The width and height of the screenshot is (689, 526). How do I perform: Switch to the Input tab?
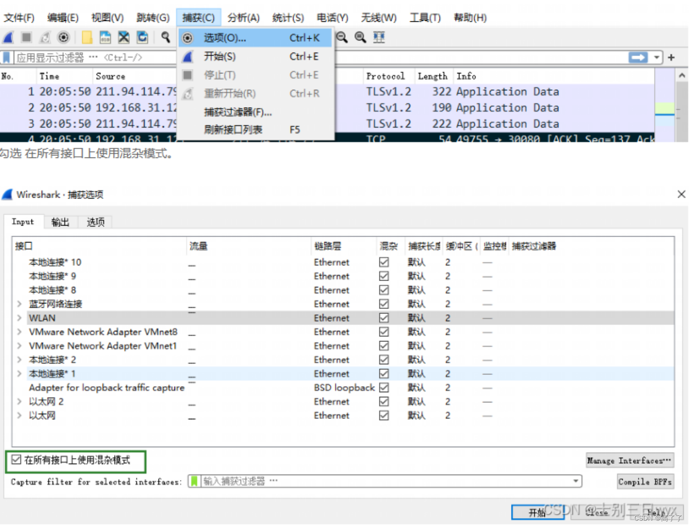pos(23,222)
